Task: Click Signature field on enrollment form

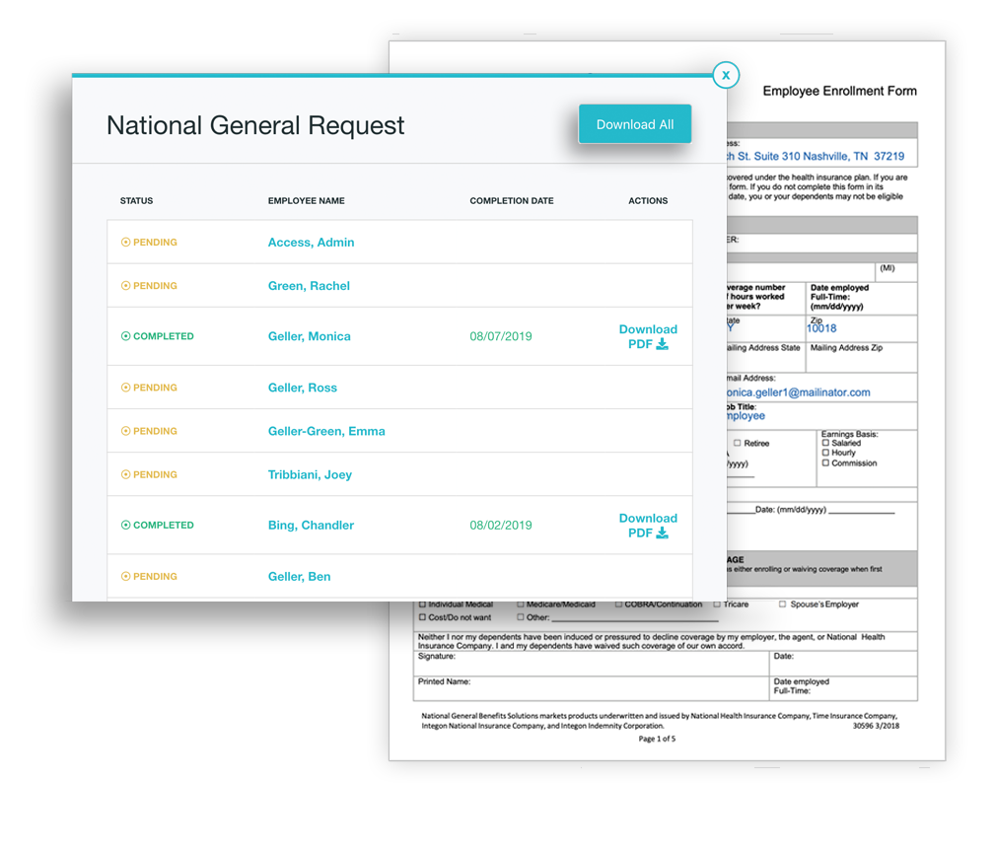Action: coord(592,663)
